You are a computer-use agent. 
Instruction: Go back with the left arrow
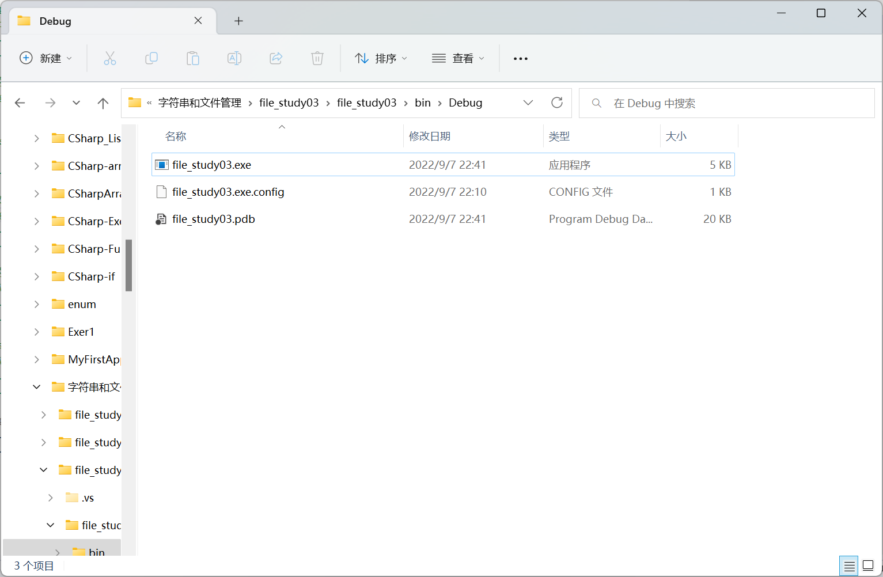[20, 103]
